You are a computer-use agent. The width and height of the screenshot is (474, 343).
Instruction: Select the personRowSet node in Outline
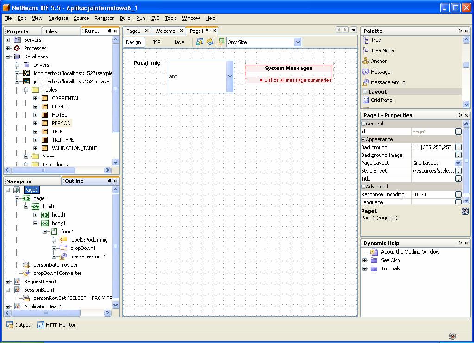point(72,298)
